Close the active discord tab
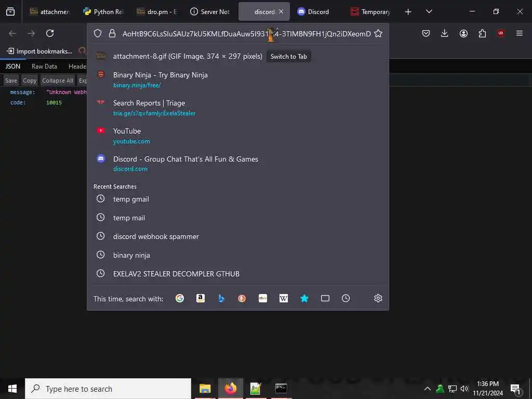Viewport: 532px width, 399px height. pyautogui.click(x=281, y=11)
